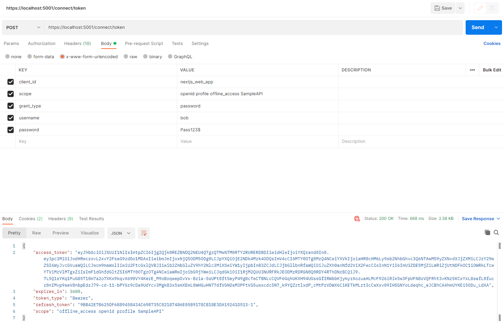Image resolution: width=504 pixels, height=323 pixels.
Task: Open the beautify options next to the JSON dropdown
Action: tap(144, 233)
